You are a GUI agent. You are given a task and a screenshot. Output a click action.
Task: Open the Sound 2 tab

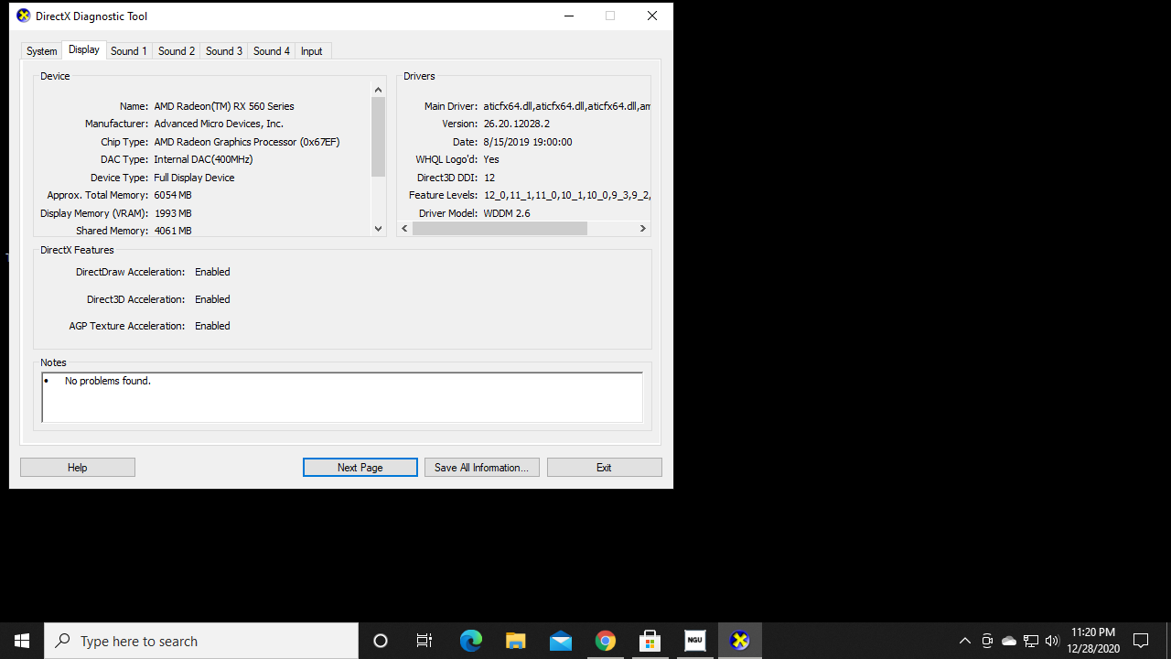177,51
